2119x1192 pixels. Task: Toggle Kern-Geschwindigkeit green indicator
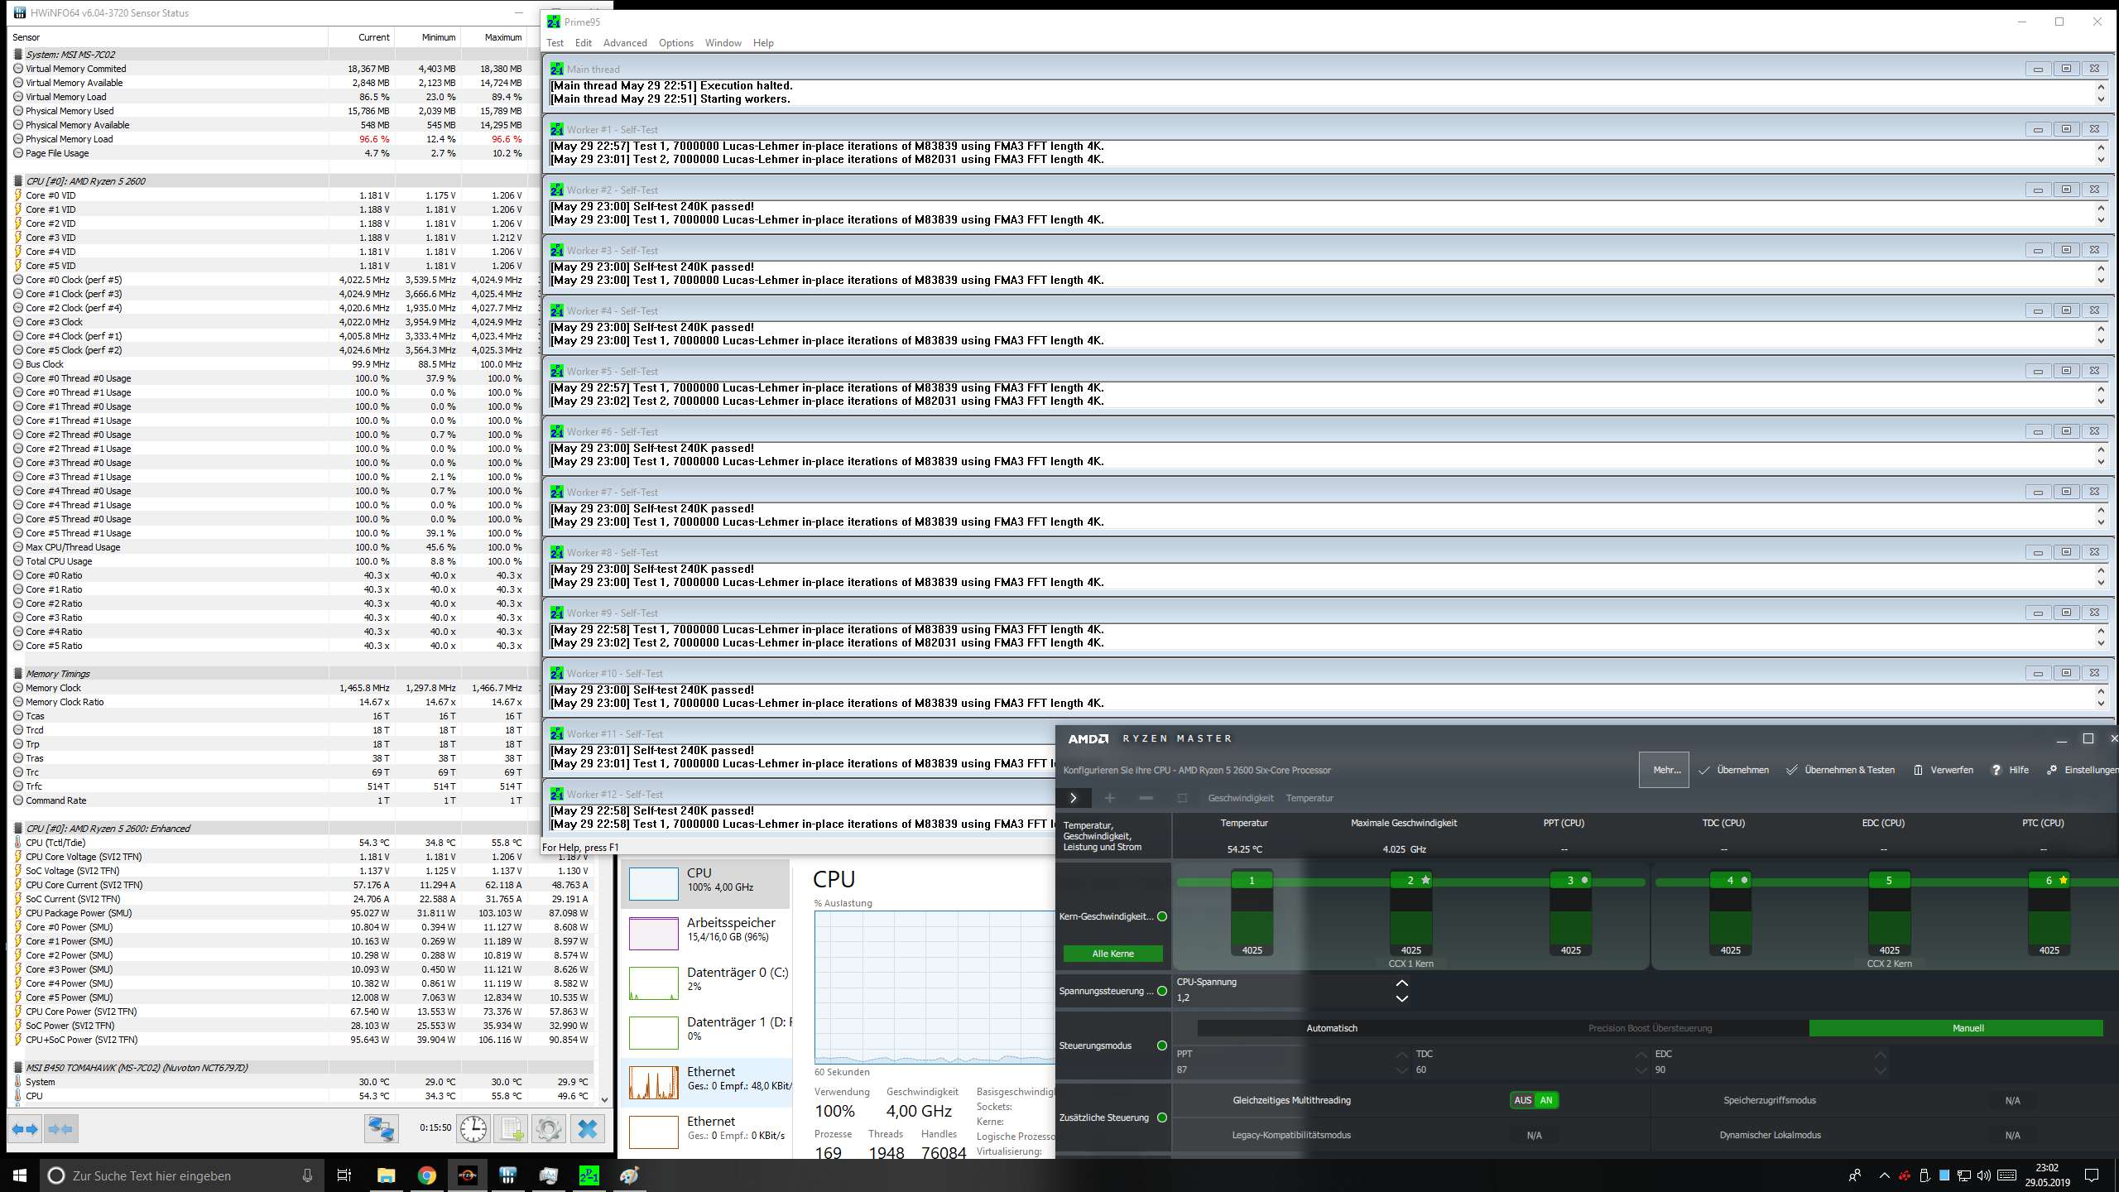click(x=1162, y=916)
